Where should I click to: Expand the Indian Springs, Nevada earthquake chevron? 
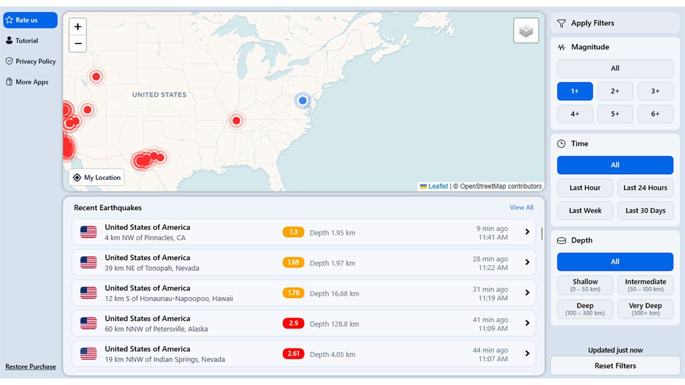coord(527,353)
